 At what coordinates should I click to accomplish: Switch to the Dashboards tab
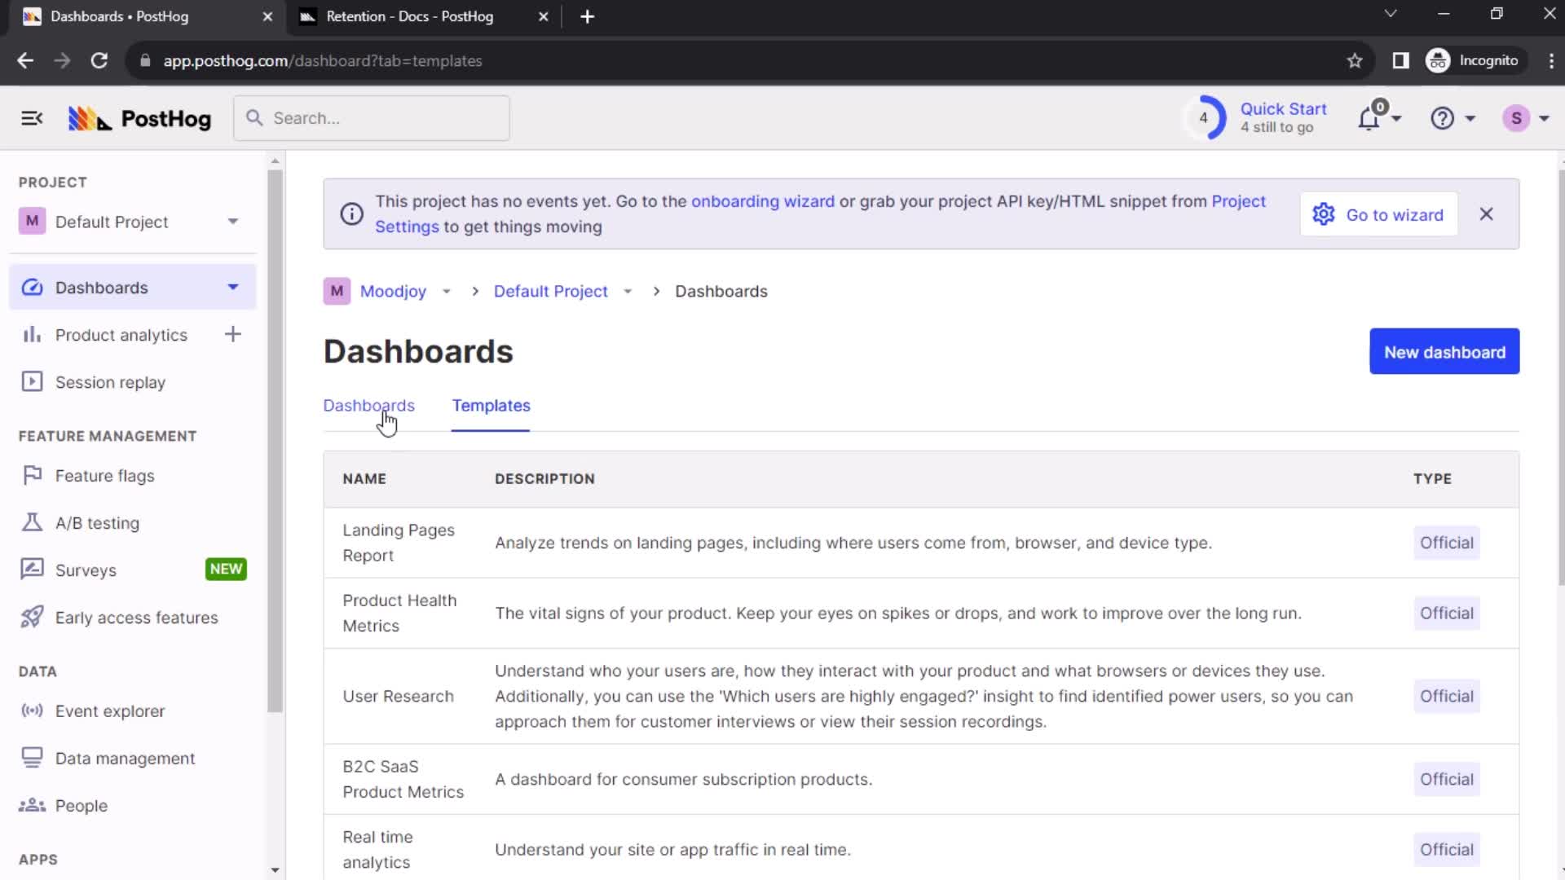[x=368, y=405]
